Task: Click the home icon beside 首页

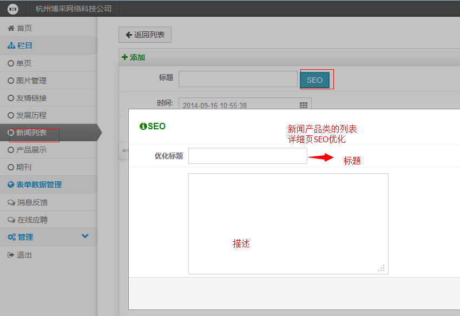Action: [11, 28]
